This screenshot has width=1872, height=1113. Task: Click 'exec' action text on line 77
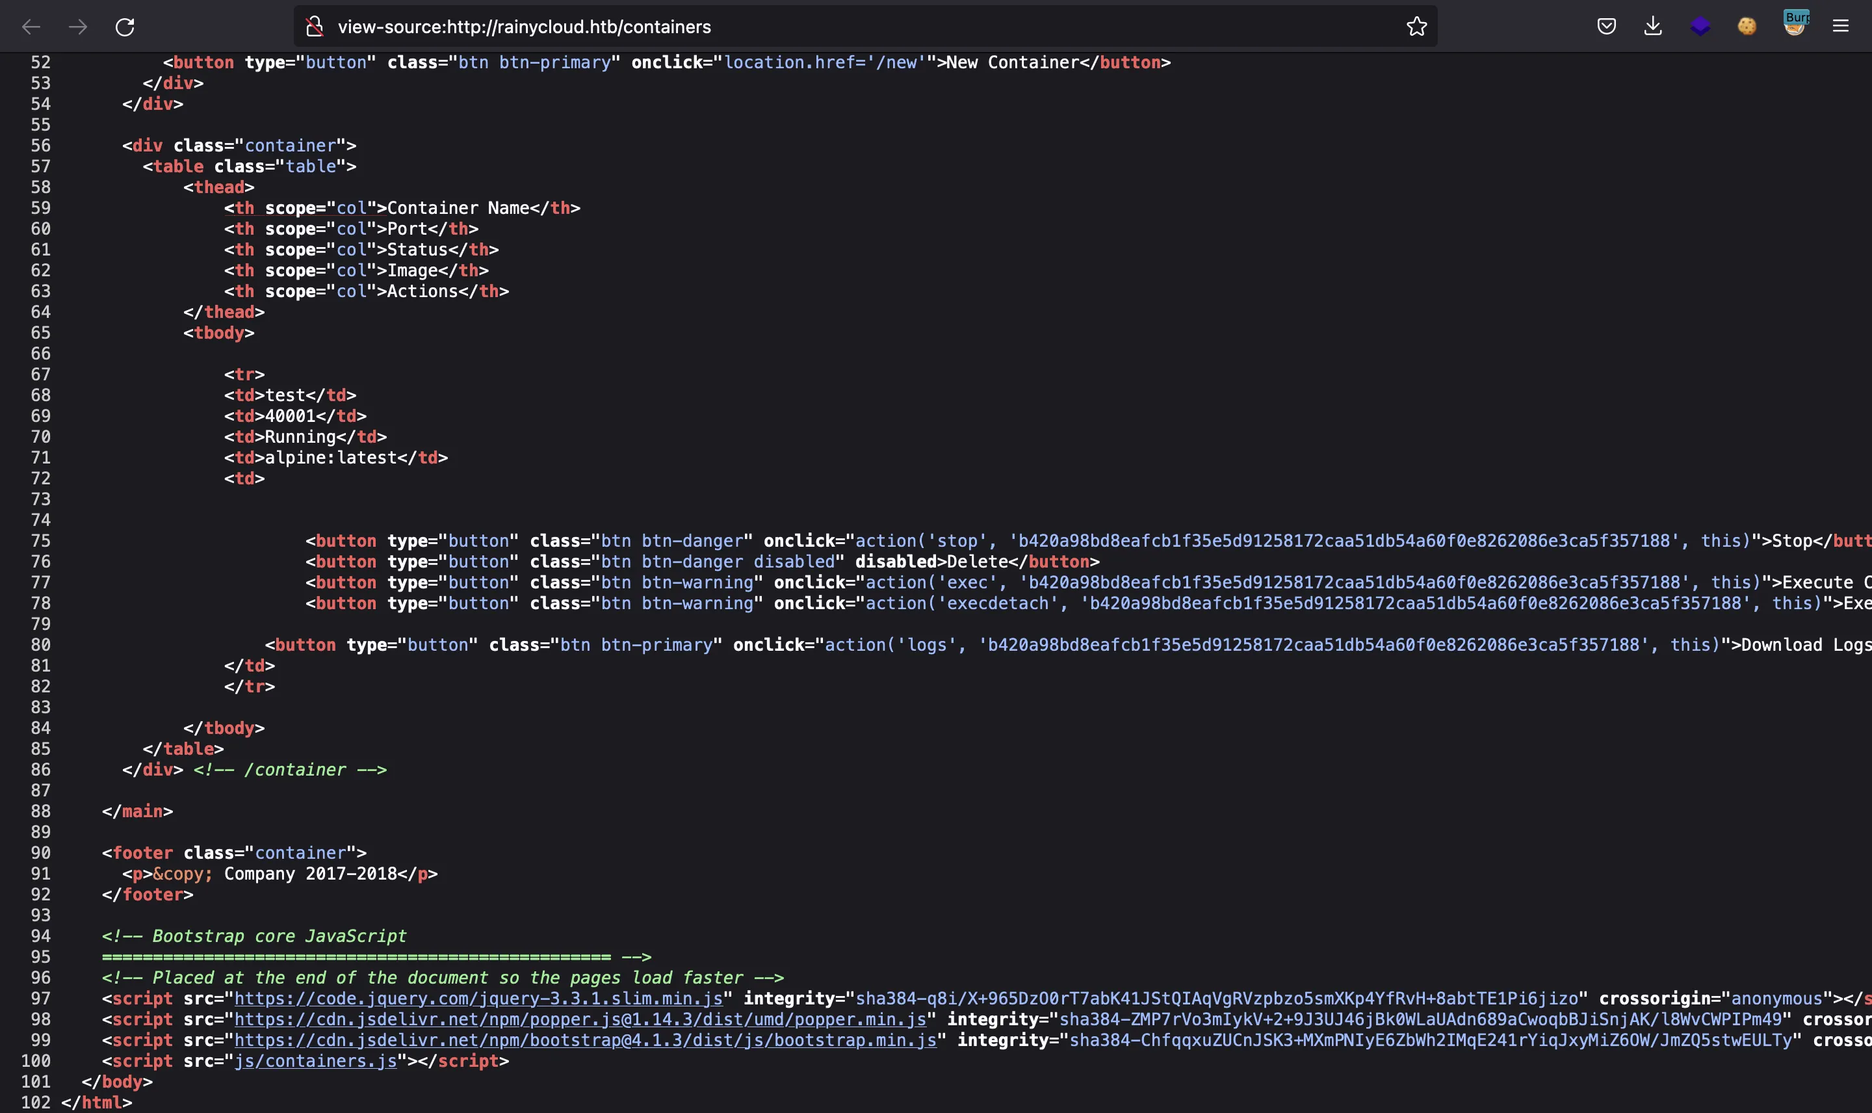click(x=967, y=583)
